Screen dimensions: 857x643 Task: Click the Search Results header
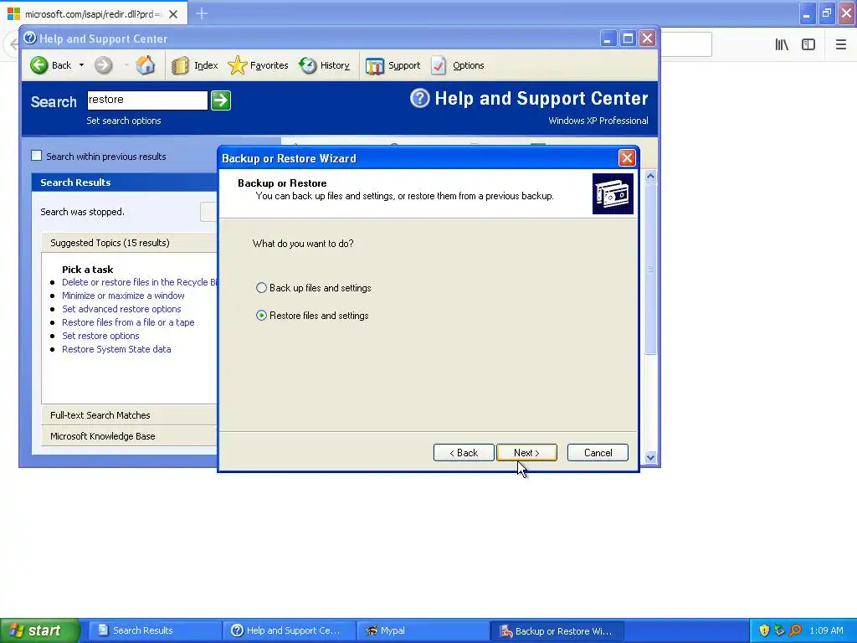125,183
